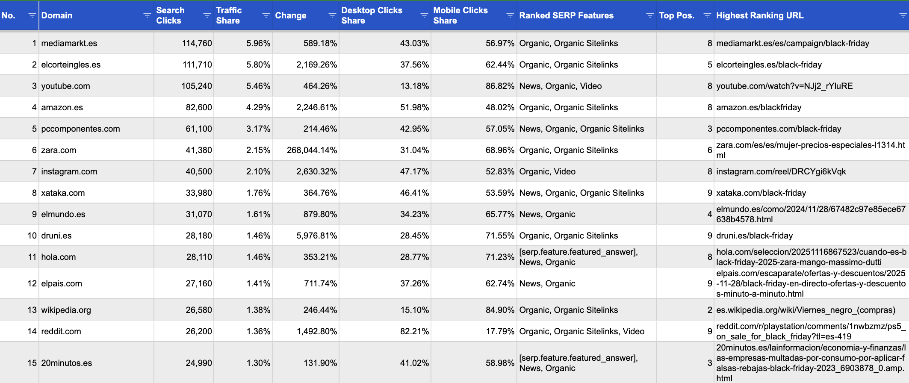Expand the Top Pos. filter dropdown
Image resolution: width=909 pixels, height=383 pixels.
tap(707, 15)
